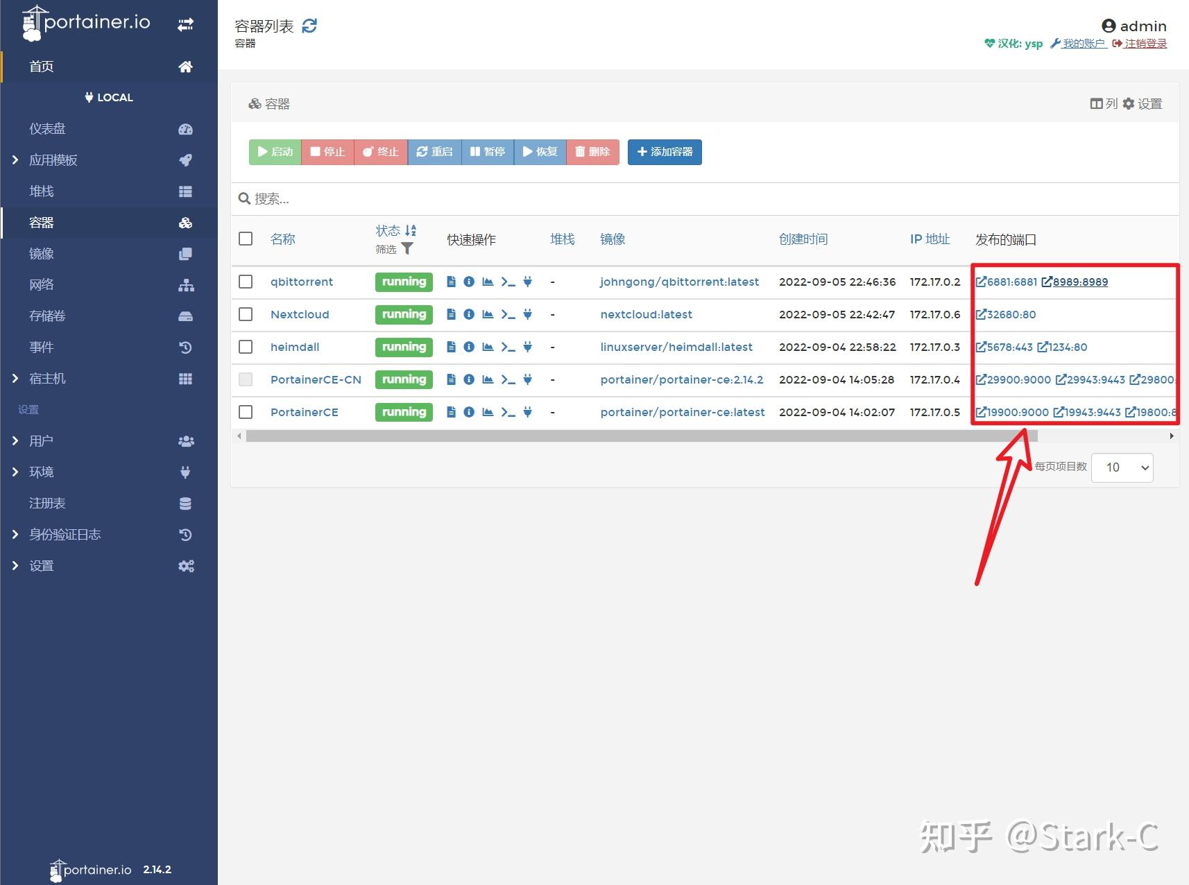Check the qbittorrent row checkbox
1189x885 pixels.
[246, 282]
